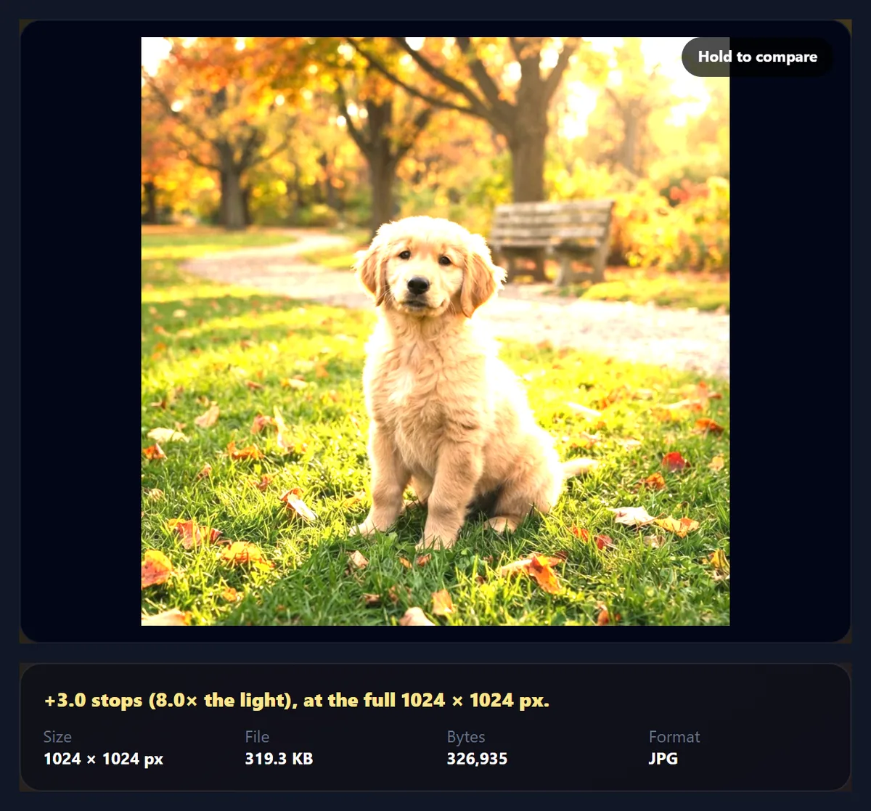This screenshot has width=871, height=811.
Task: Click the '326,935' bytes value
Action: tap(477, 759)
